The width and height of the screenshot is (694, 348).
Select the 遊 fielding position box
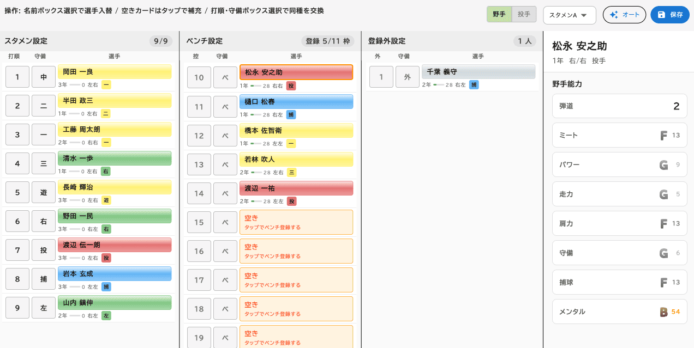pyautogui.click(x=44, y=192)
